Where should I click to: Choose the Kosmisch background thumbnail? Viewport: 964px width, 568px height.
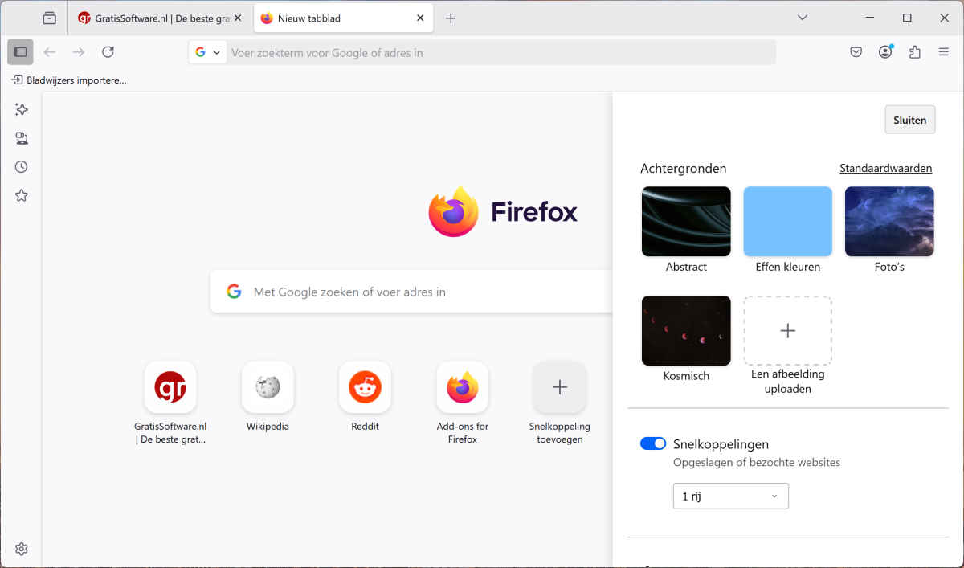(x=686, y=330)
